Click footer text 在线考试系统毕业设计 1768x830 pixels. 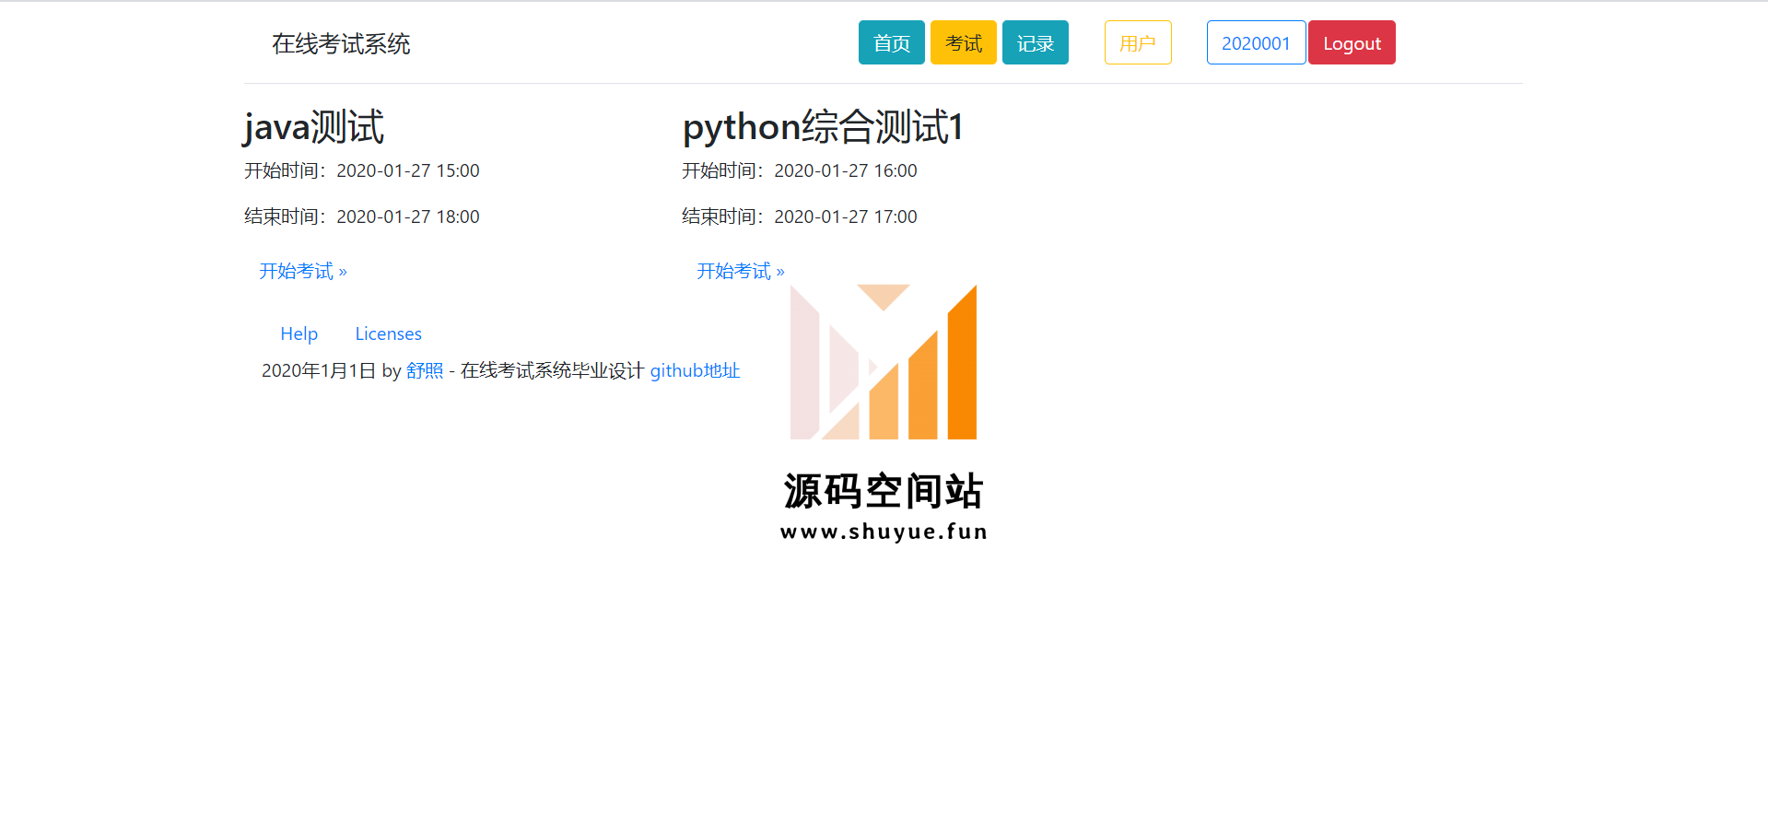(552, 370)
